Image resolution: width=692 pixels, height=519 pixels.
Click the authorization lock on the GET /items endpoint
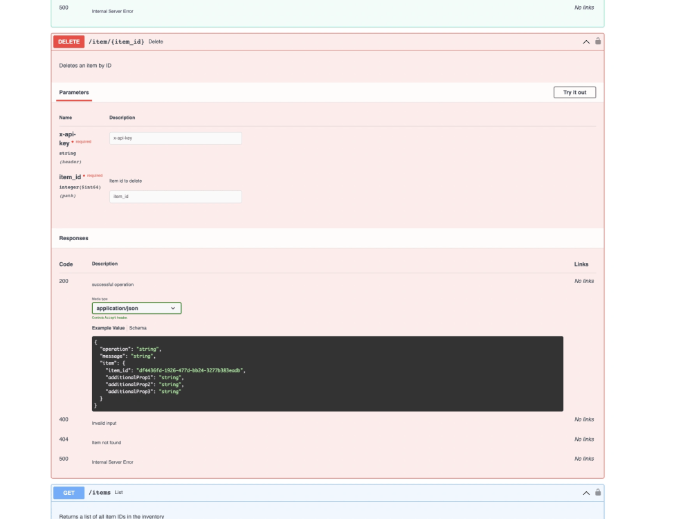pos(597,492)
